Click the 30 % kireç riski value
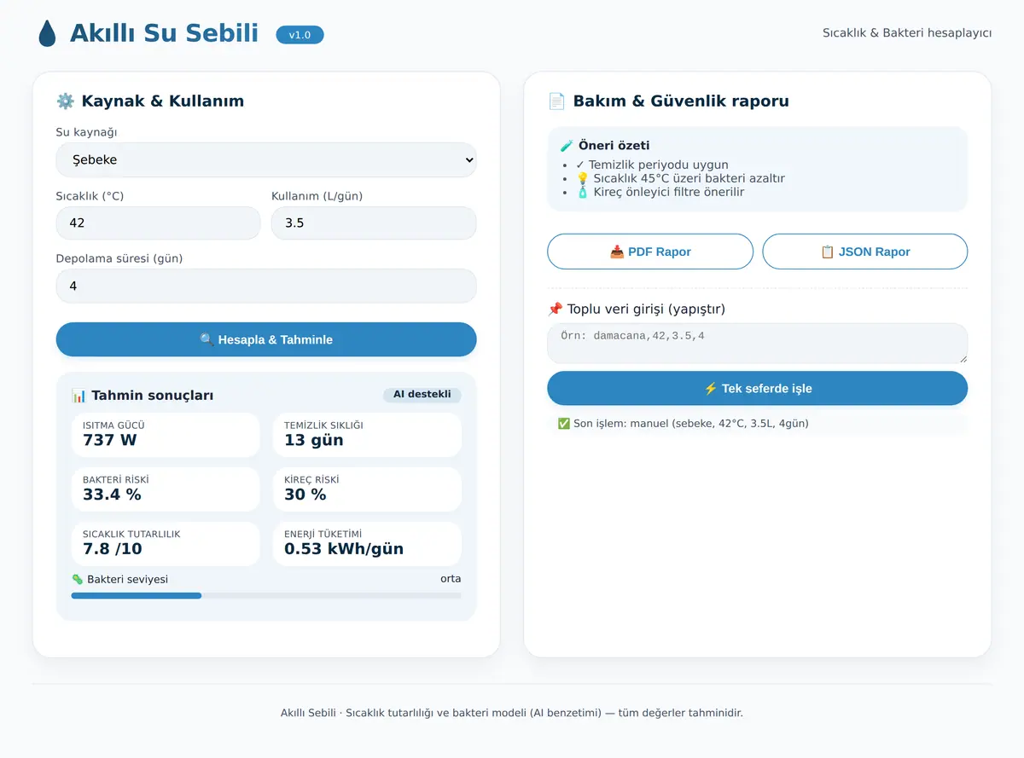 coord(305,495)
